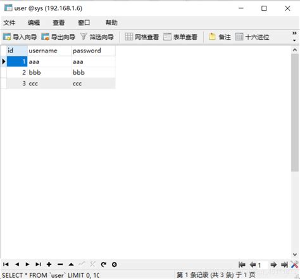The height and width of the screenshot is (279, 300).
Task: Click the page number field
Action: (263, 265)
